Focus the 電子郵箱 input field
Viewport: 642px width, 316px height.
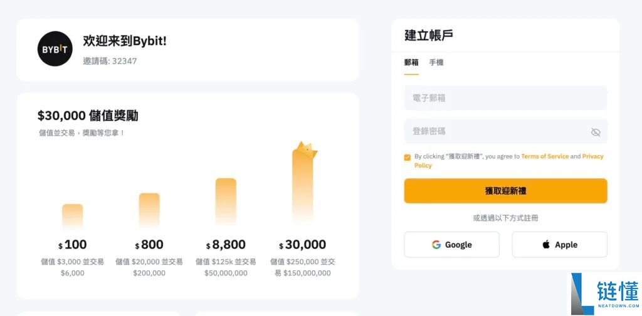(x=505, y=98)
